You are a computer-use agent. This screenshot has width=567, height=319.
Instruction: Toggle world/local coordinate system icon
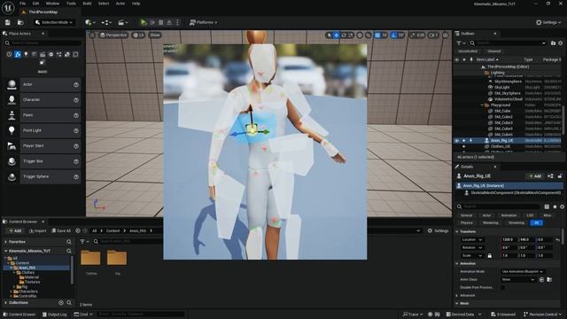pos(360,35)
